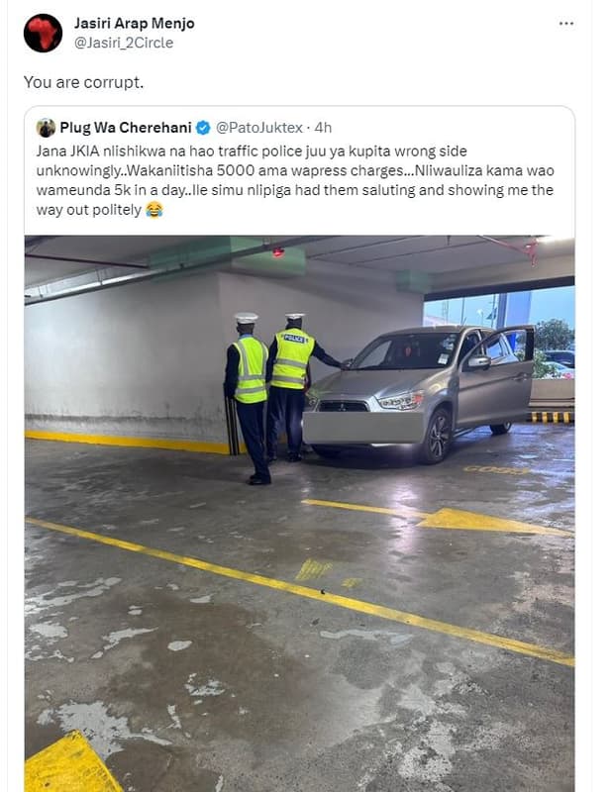Click the long diagonal yellow floor line
The image size is (611, 792).
click(299, 591)
